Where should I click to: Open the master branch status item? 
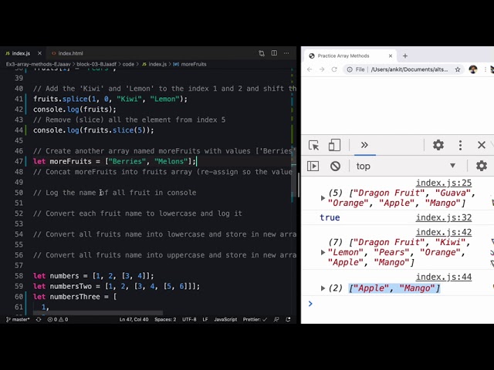pos(18,319)
